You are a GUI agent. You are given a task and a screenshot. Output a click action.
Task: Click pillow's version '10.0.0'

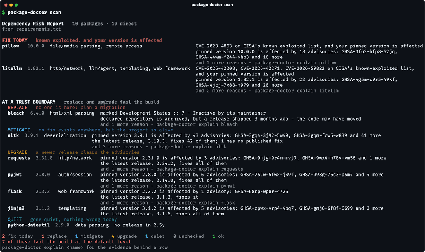click(36, 46)
